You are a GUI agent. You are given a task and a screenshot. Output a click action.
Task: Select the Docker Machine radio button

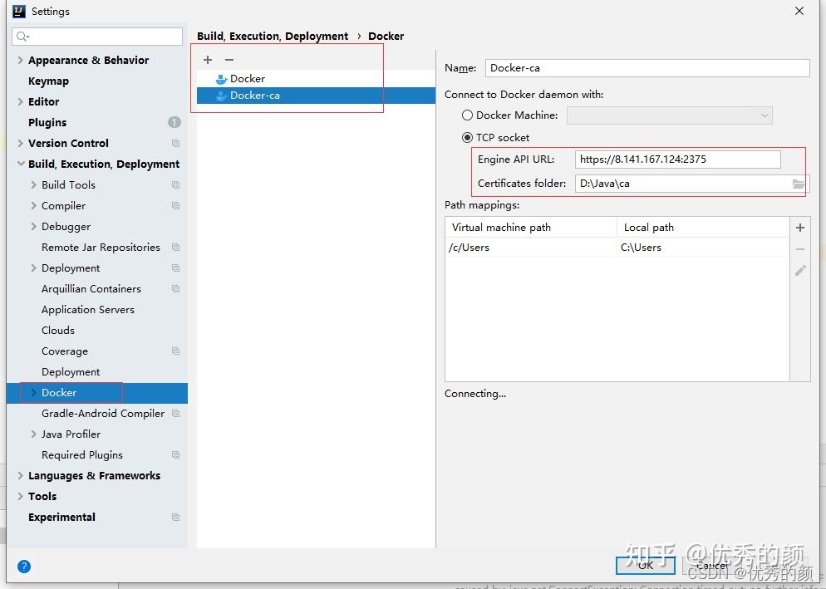point(466,115)
